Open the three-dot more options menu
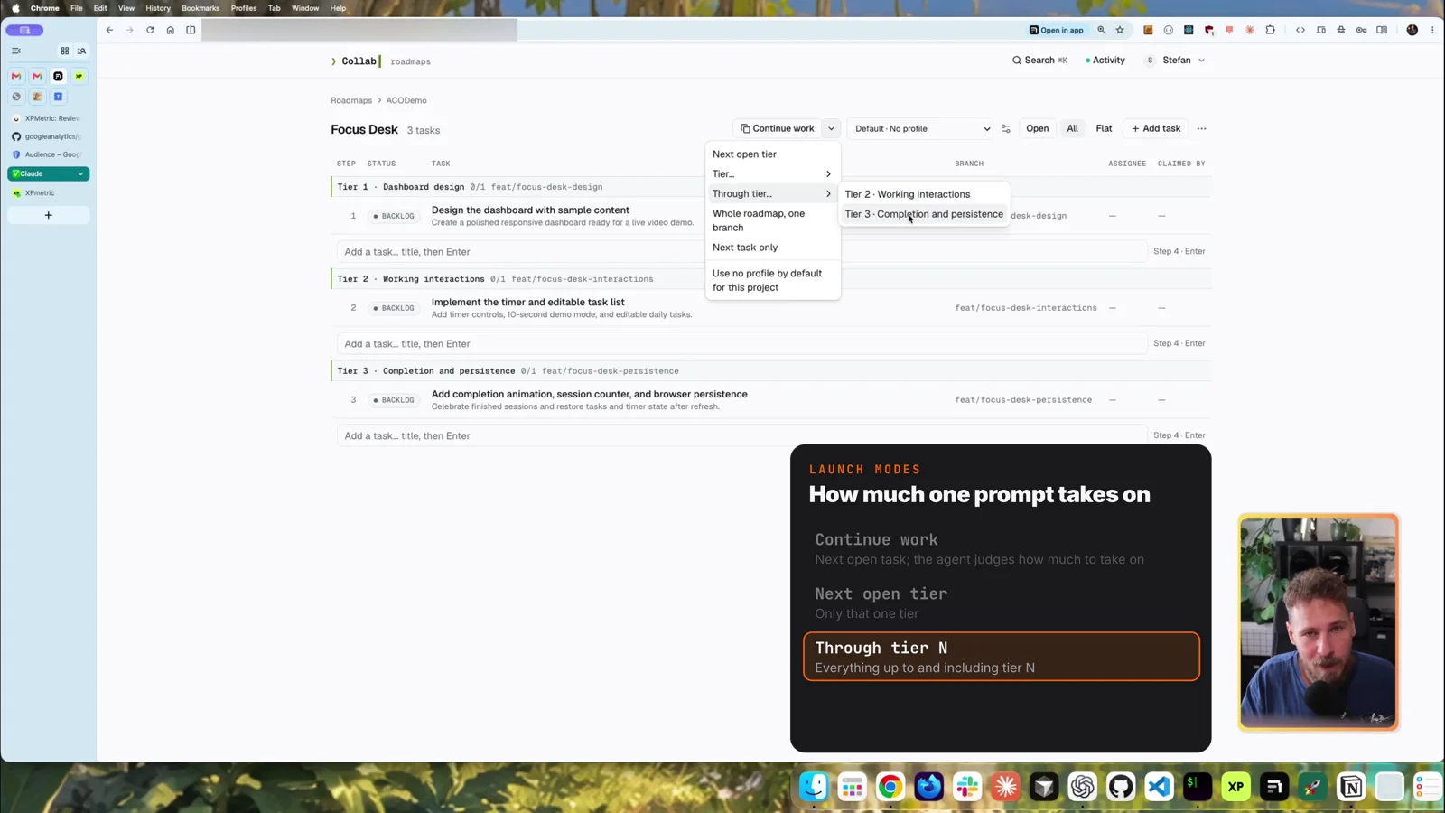 coord(1201,128)
